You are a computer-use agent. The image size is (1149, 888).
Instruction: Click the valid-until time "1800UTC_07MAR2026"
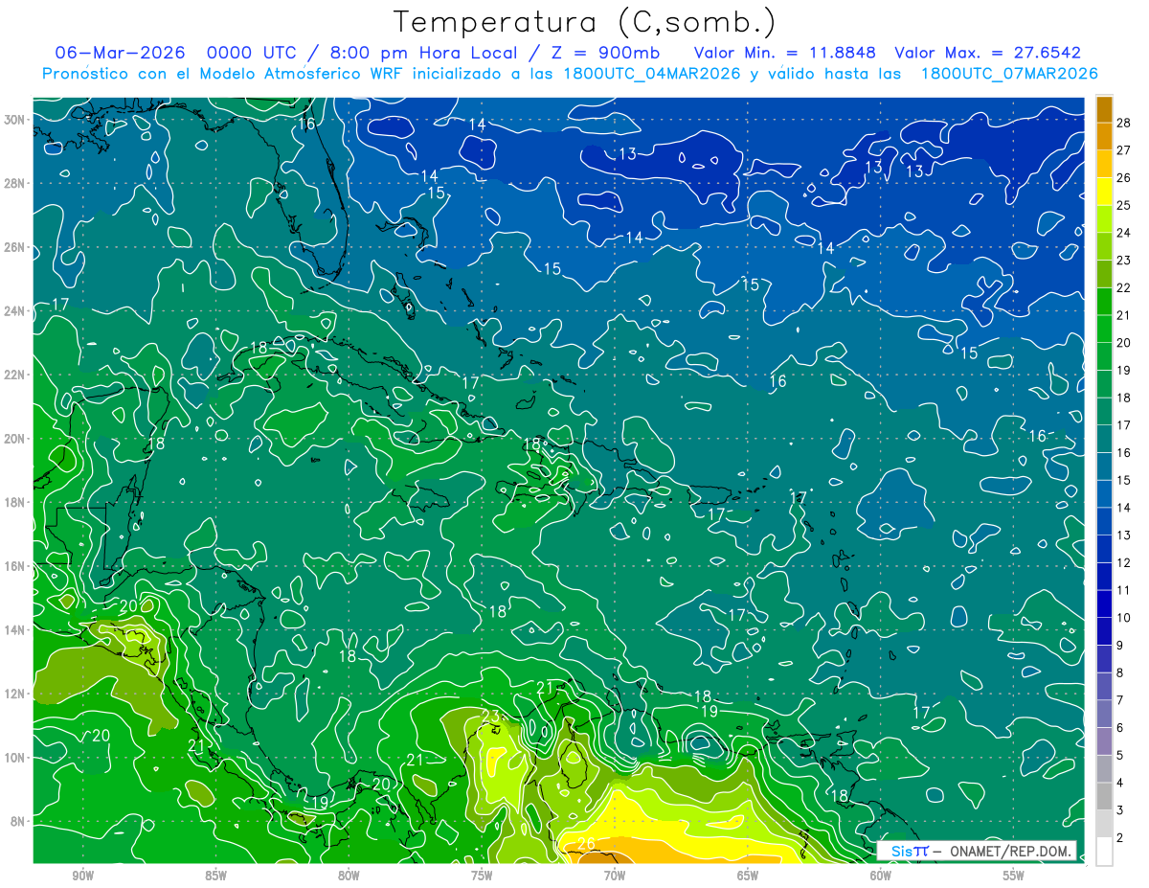point(1008,74)
